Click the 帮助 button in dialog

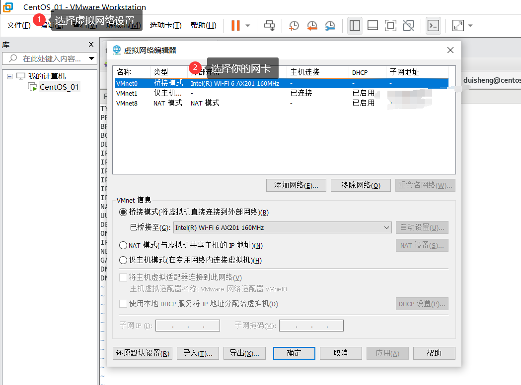coord(434,353)
